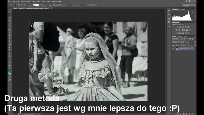Select the Zoom tool
The image size is (204, 115).
[x=10, y=68]
